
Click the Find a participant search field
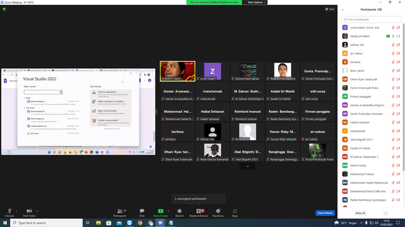[x=371, y=20]
